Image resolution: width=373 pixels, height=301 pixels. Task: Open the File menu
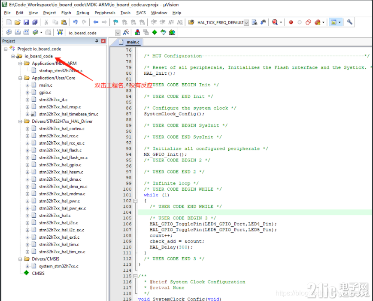[7, 13]
